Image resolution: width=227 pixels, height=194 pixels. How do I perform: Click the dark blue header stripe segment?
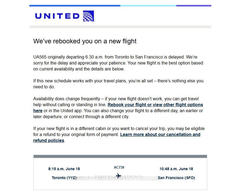coord(75,6)
